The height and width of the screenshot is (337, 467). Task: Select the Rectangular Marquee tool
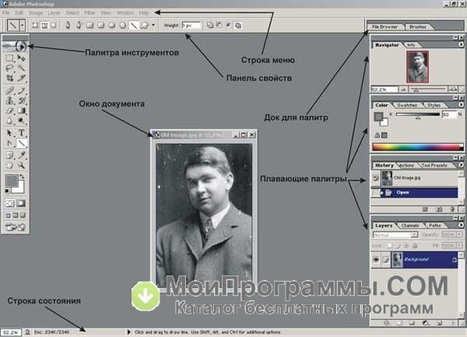click(9, 58)
